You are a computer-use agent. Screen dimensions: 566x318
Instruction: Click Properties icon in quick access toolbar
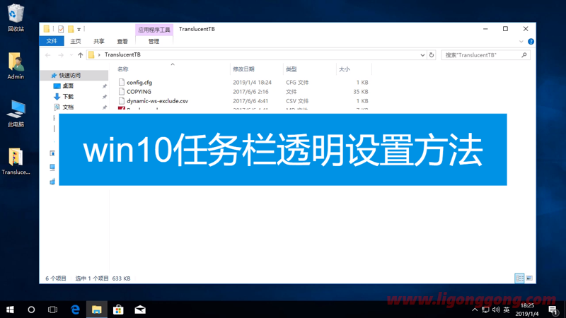point(61,29)
